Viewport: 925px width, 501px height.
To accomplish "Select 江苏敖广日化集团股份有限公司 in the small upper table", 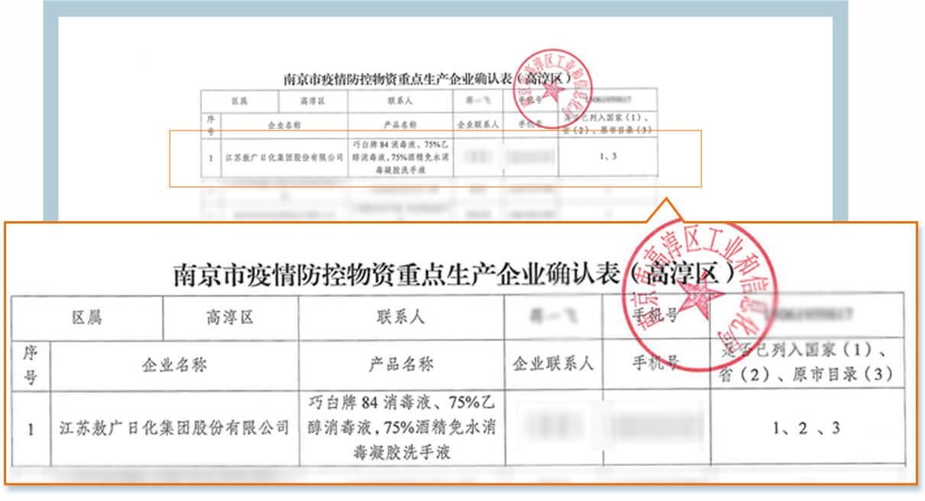I will click(x=284, y=156).
